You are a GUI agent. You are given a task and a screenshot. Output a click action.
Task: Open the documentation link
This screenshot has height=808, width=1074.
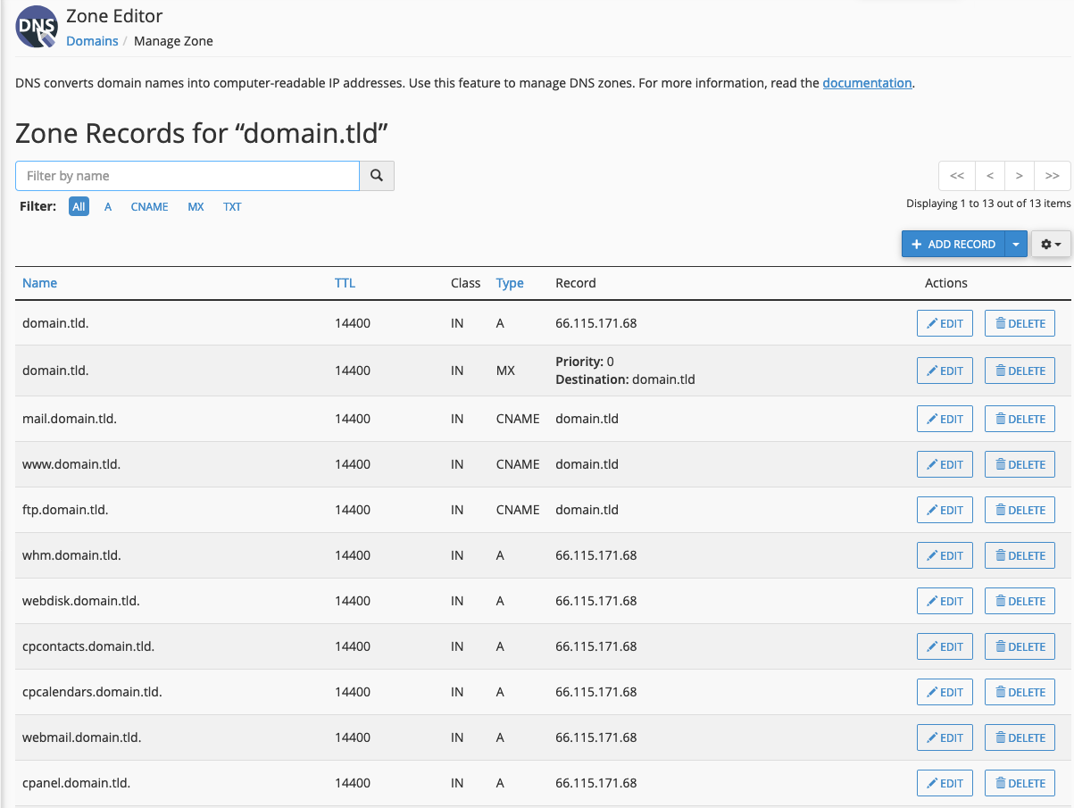pos(866,83)
